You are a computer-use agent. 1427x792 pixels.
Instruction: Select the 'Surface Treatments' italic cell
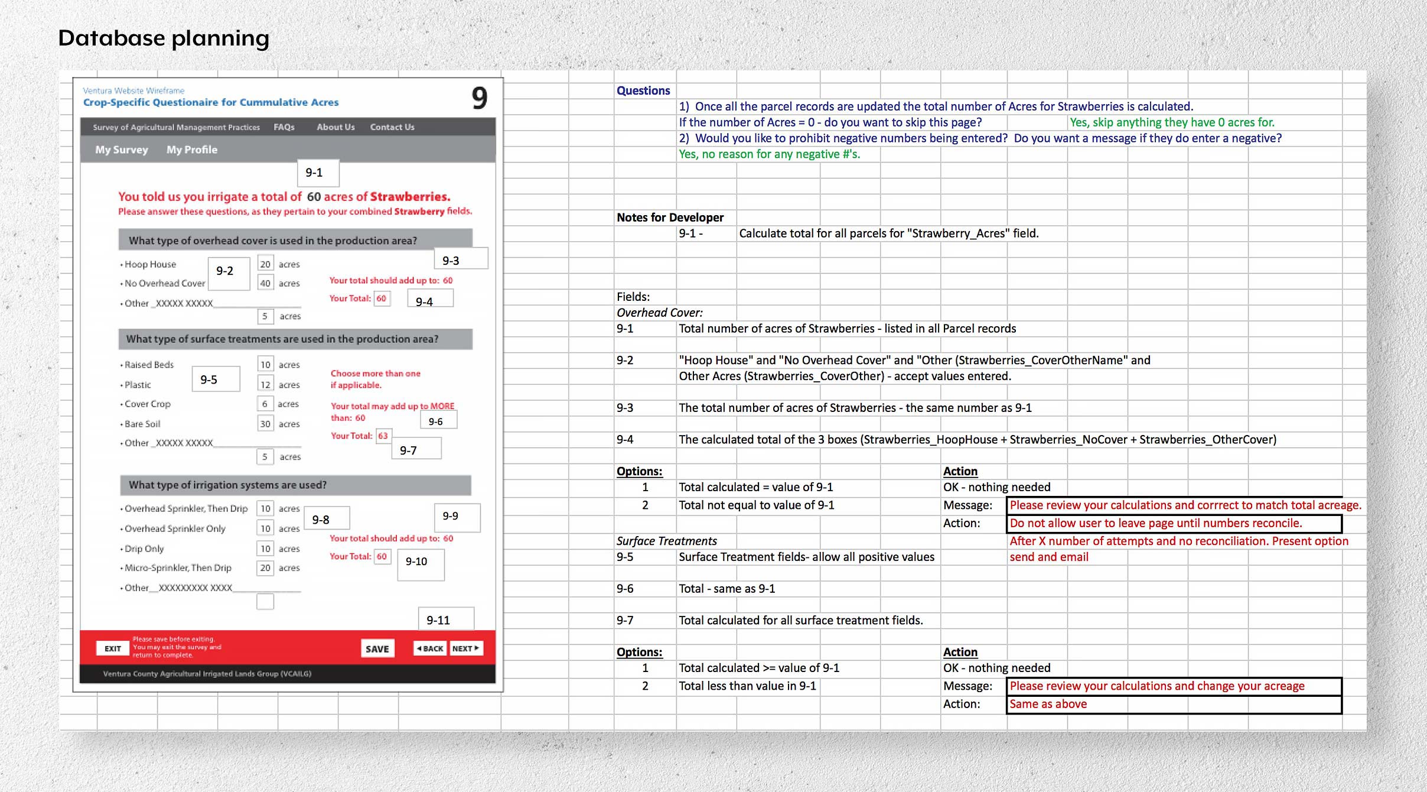point(666,541)
